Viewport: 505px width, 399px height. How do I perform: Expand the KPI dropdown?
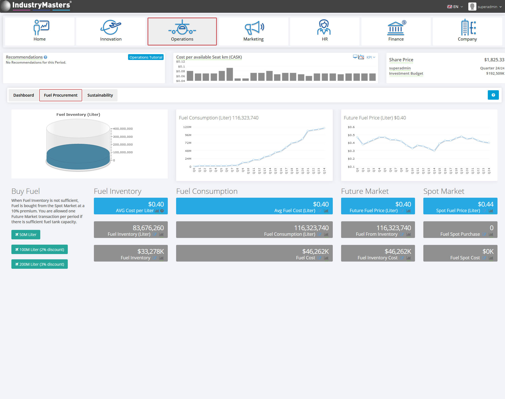[371, 57]
